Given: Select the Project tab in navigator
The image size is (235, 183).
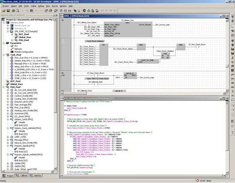Looking at the screenshot, I should (8, 175).
